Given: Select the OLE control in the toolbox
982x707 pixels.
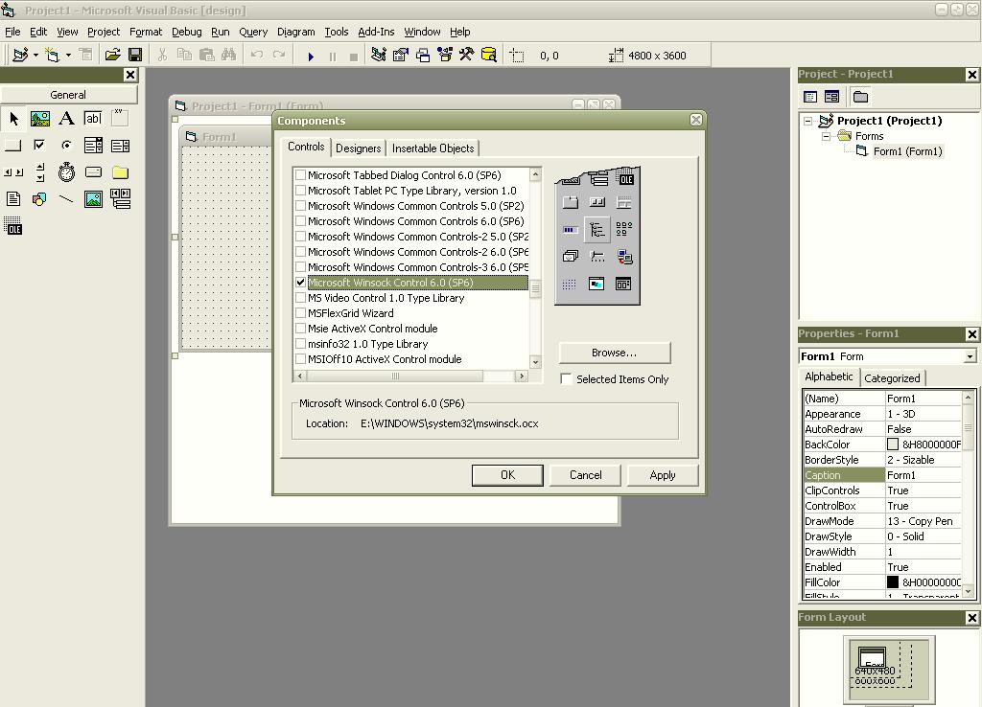Looking at the screenshot, I should (13, 226).
